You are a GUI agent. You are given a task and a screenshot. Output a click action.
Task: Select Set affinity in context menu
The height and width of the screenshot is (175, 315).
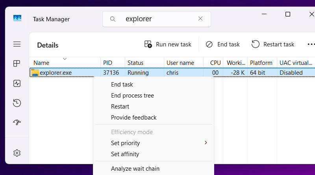(125, 154)
